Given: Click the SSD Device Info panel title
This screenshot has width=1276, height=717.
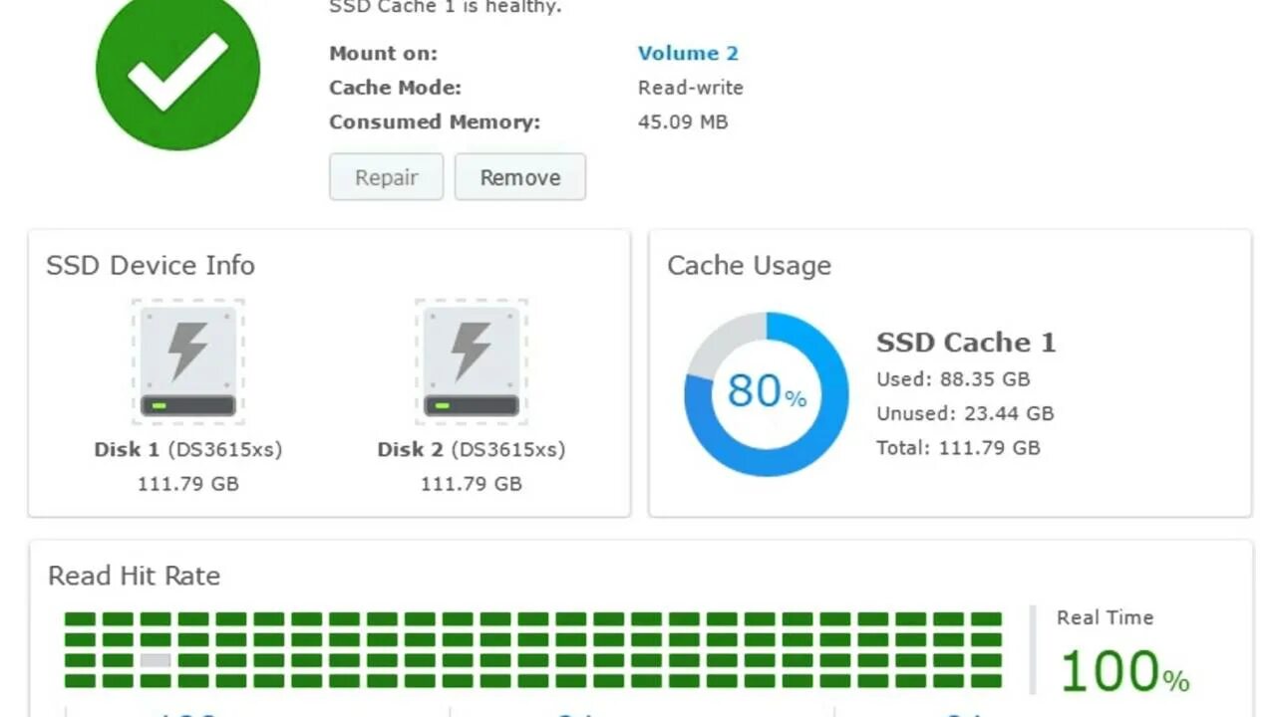Looking at the screenshot, I should point(151,266).
